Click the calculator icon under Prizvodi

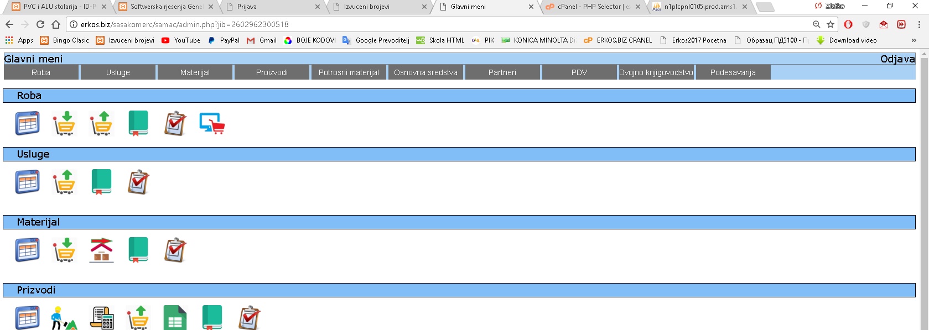point(102,318)
